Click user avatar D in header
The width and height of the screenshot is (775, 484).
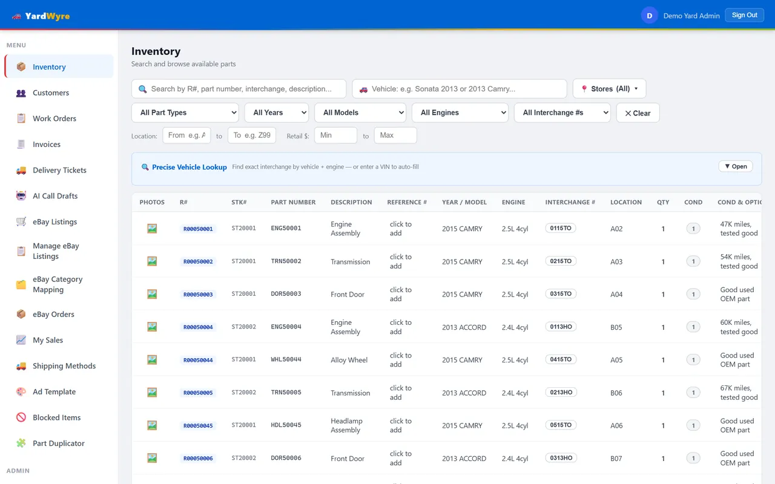pos(650,16)
